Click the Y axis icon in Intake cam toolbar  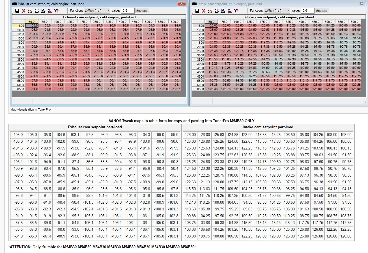236,11
